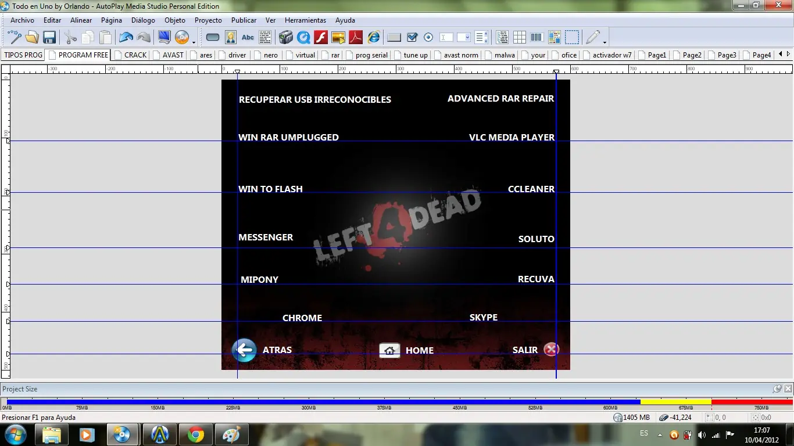Insert a new Flash object

click(x=321, y=38)
